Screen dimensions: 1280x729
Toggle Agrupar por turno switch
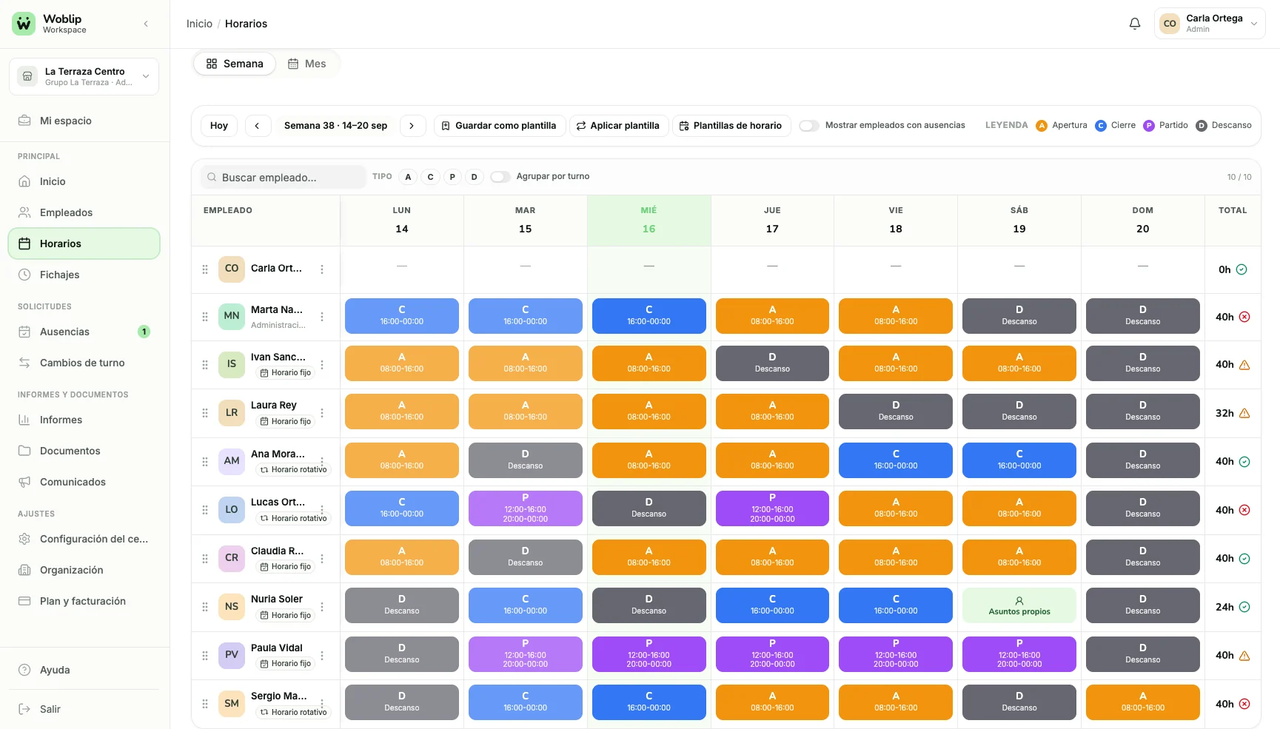click(500, 177)
